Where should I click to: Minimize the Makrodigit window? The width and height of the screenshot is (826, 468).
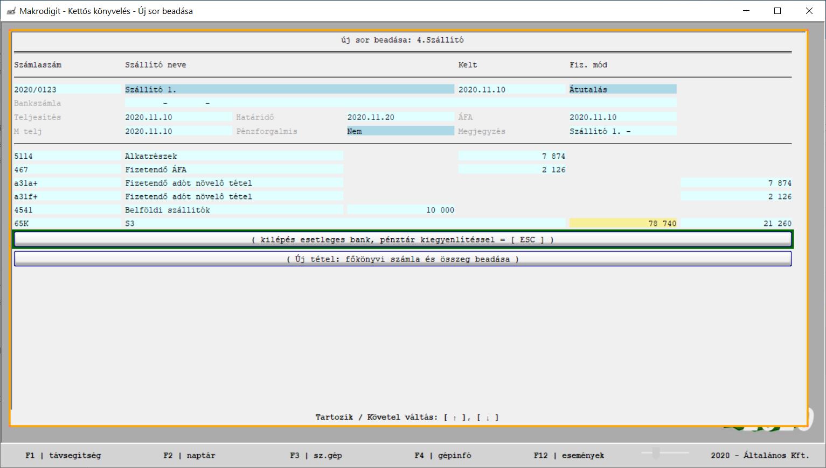(747, 11)
